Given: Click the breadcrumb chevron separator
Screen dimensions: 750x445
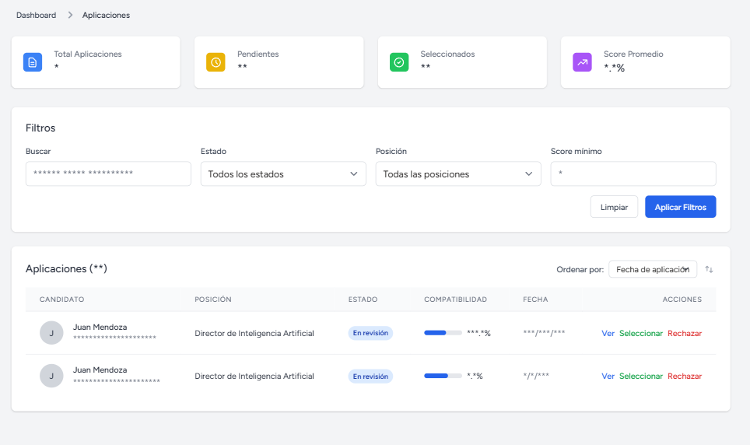Looking at the screenshot, I should point(69,16).
